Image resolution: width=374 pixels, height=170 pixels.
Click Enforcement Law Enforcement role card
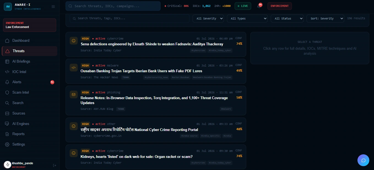point(29,25)
